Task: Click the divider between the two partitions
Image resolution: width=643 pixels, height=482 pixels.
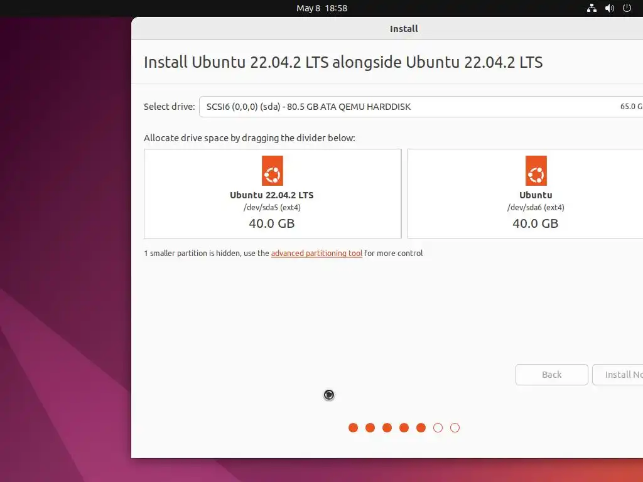Action: tap(404, 193)
